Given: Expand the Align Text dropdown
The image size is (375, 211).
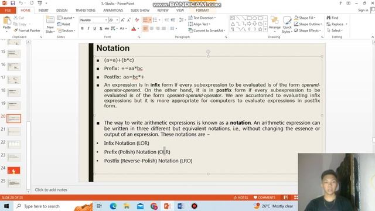Looking at the screenshot, I should (199, 24).
